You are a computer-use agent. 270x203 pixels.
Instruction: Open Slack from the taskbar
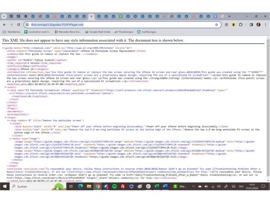pyautogui.click(x=148, y=187)
